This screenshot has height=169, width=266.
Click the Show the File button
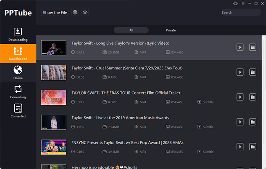tap(55, 12)
